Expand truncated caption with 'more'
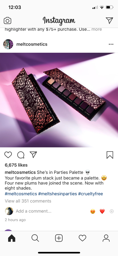118x256 pixels. point(97,29)
